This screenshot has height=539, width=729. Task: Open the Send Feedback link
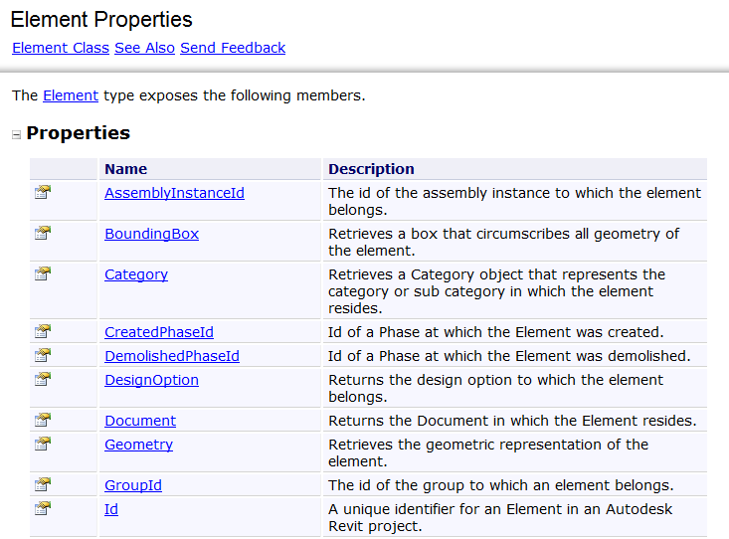coord(233,48)
